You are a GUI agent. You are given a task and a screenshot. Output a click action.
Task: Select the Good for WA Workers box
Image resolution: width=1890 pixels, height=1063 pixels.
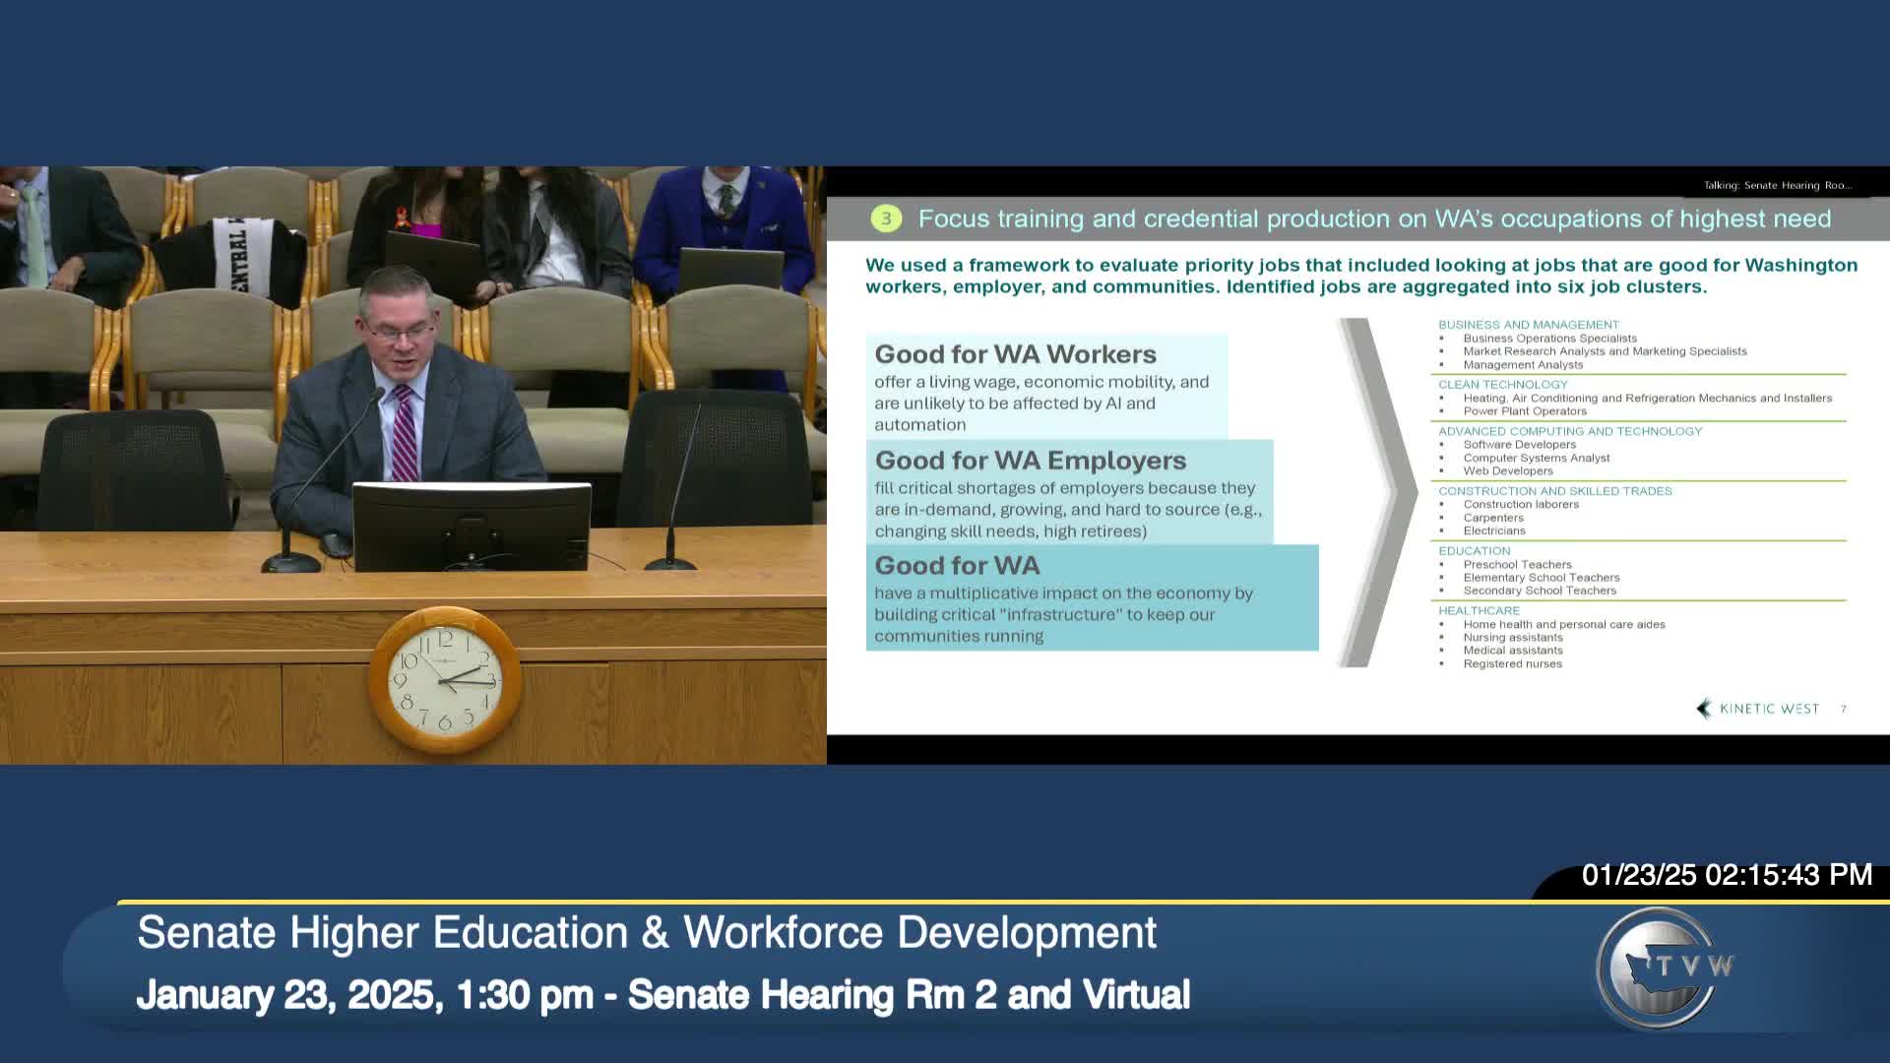click(x=1046, y=387)
